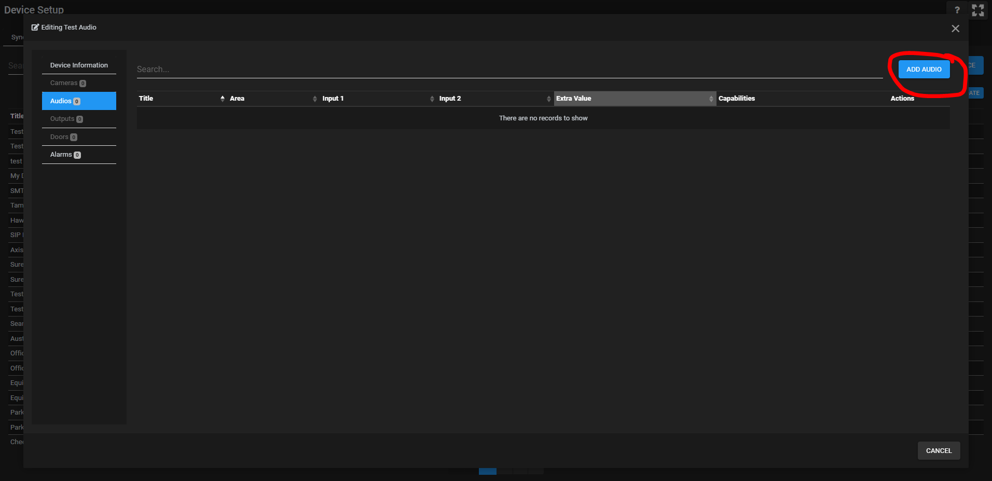
Task: Sort by Area column arrow icon
Action: (314, 99)
